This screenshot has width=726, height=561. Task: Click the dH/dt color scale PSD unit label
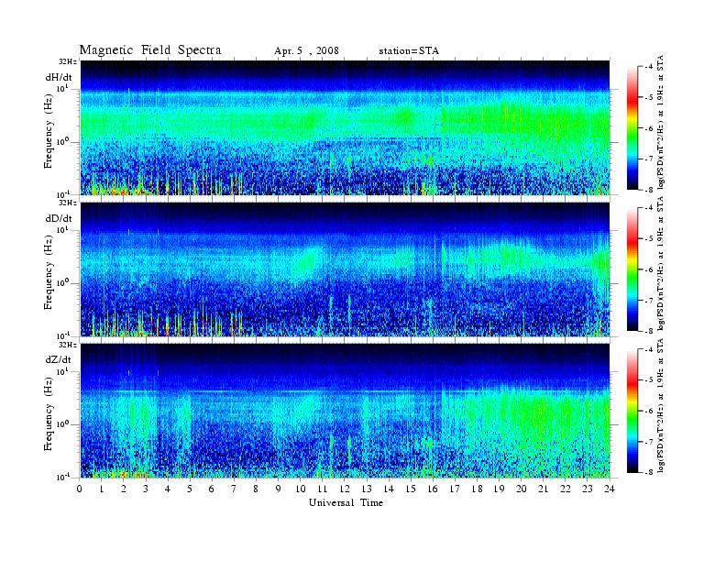pyautogui.click(x=661, y=122)
